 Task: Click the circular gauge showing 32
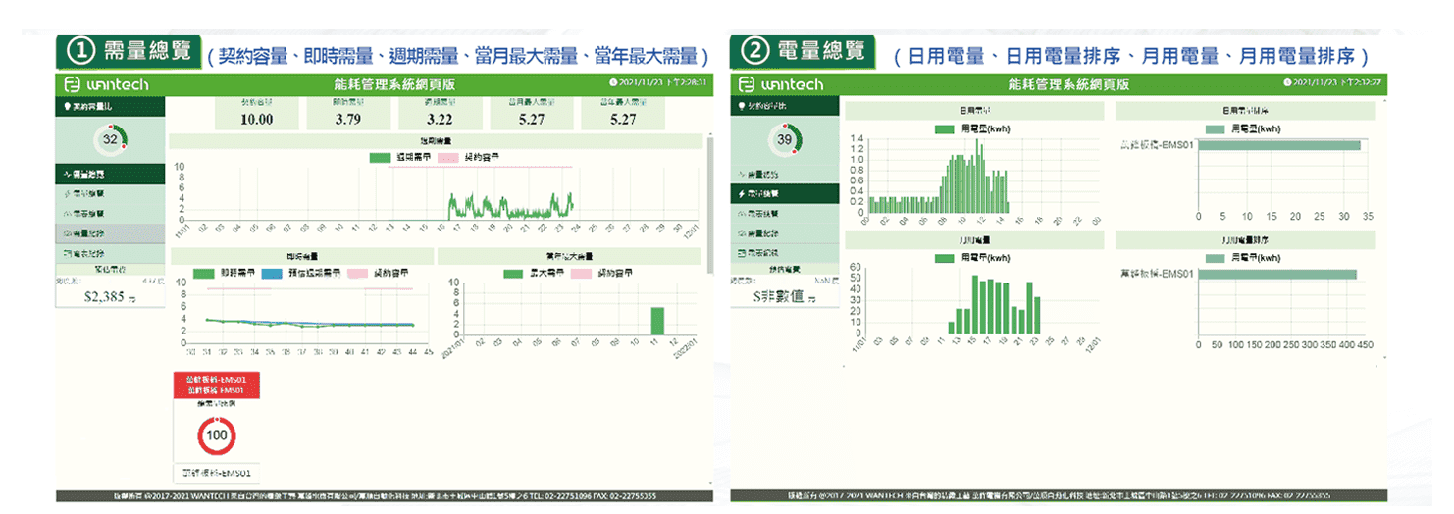tap(110, 139)
